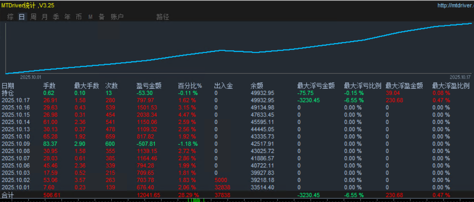This screenshot has width=474, height=202.
Task: Click the -1.18 % percentage cell
Action: pos(188,144)
